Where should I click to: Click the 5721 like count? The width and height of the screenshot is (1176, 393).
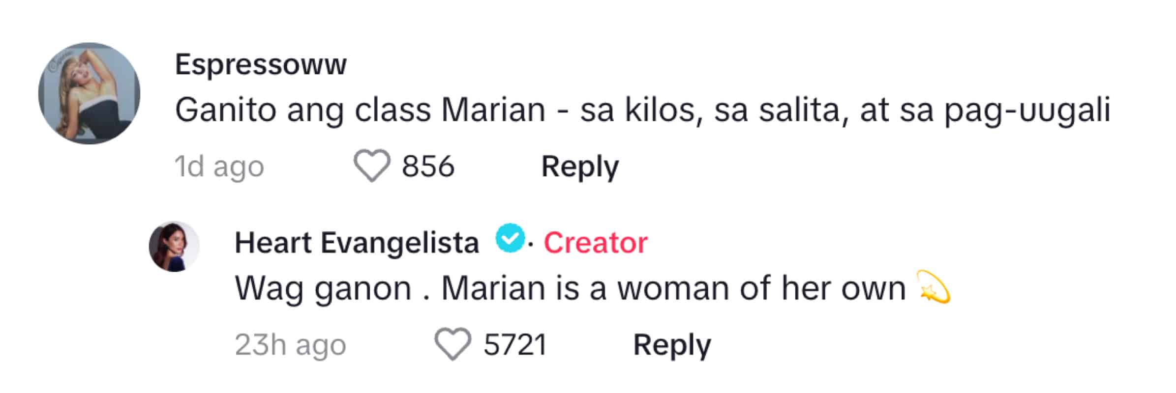pos(515,345)
